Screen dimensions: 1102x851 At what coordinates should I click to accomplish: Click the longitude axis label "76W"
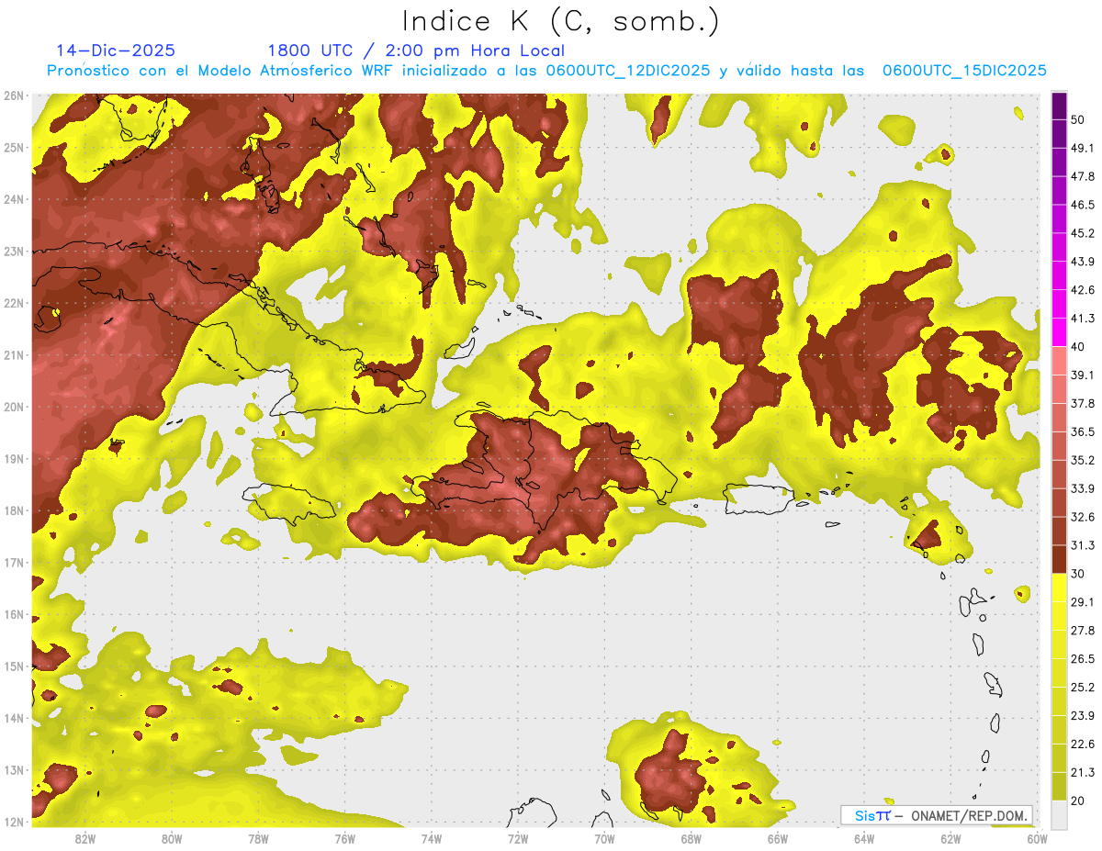pyautogui.click(x=345, y=838)
